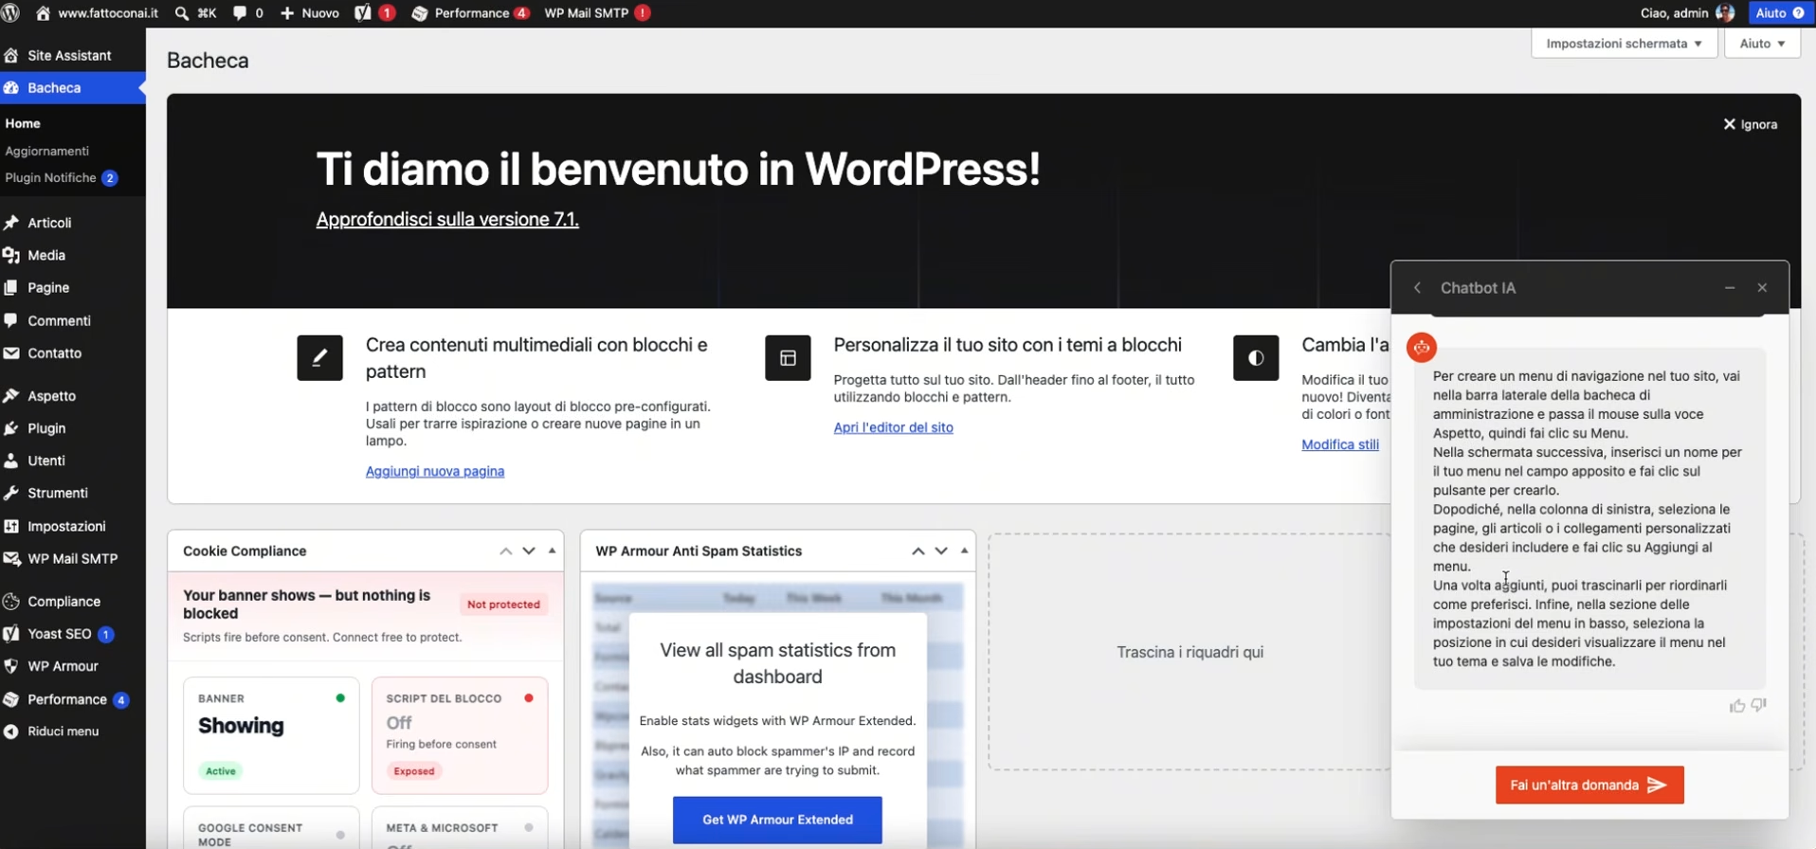Click the Media icon in sidebar

11,255
